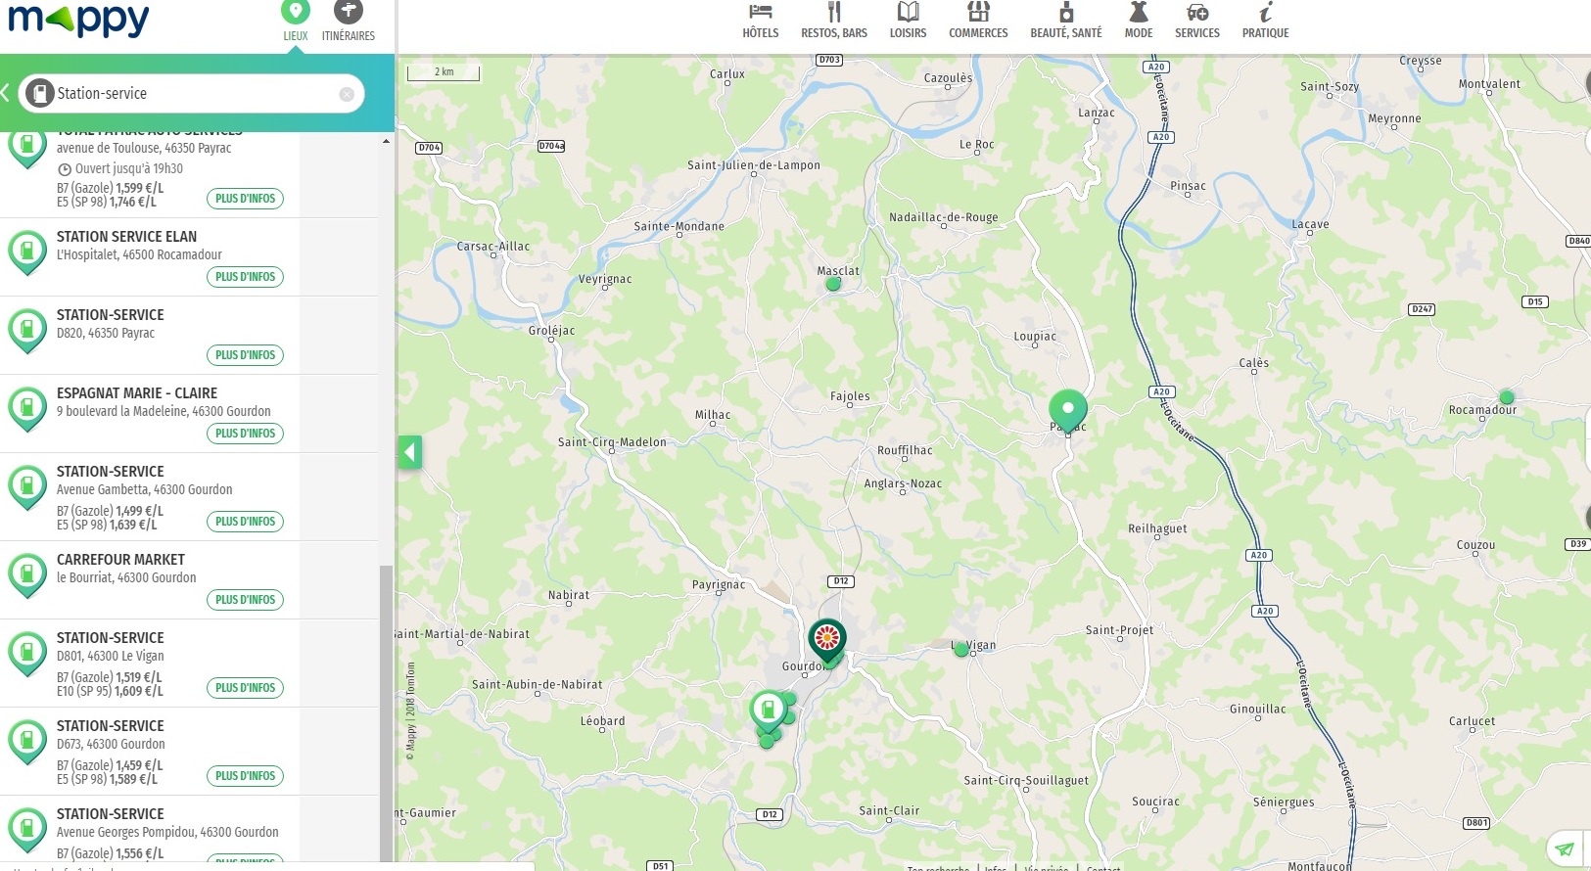The height and width of the screenshot is (871, 1591).
Task: Open the Mode category
Action: pos(1138,21)
